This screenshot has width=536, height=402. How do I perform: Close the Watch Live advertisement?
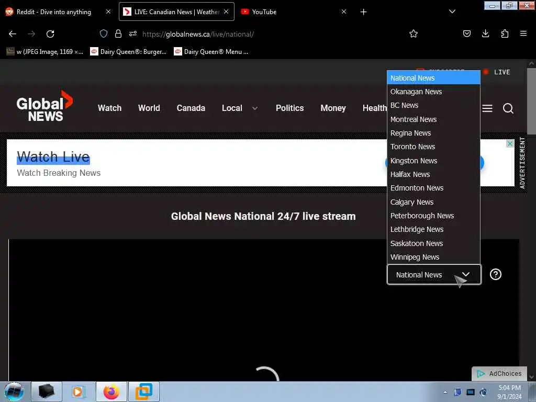click(x=510, y=143)
